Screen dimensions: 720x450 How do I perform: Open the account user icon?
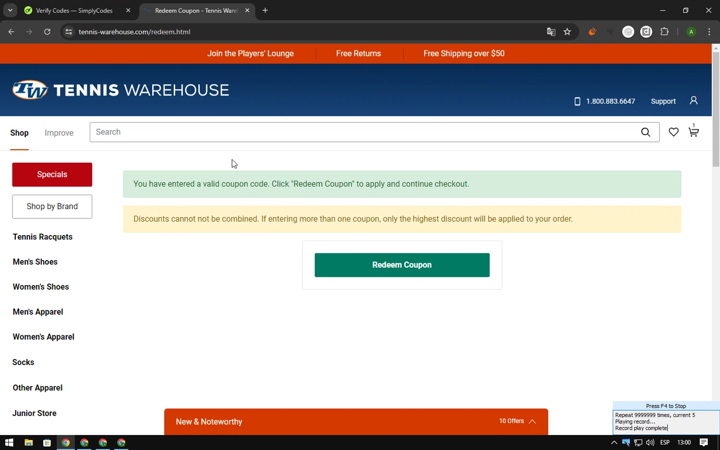[x=694, y=100]
